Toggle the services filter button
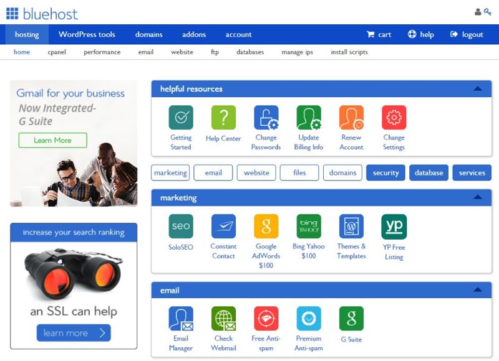This screenshot has width=499, height=361. (x=472, y=172)
